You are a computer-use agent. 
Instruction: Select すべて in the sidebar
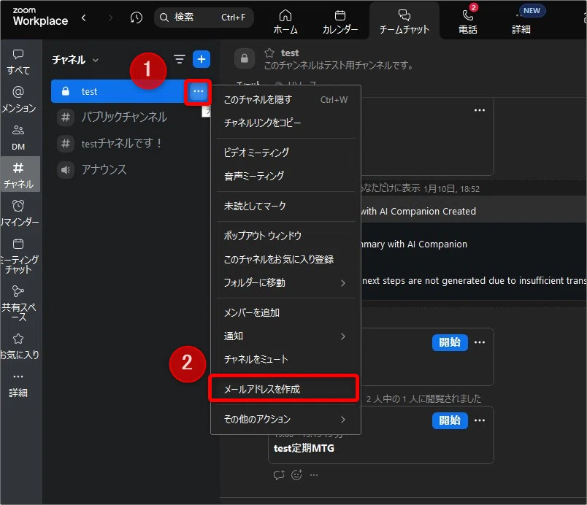18,62
